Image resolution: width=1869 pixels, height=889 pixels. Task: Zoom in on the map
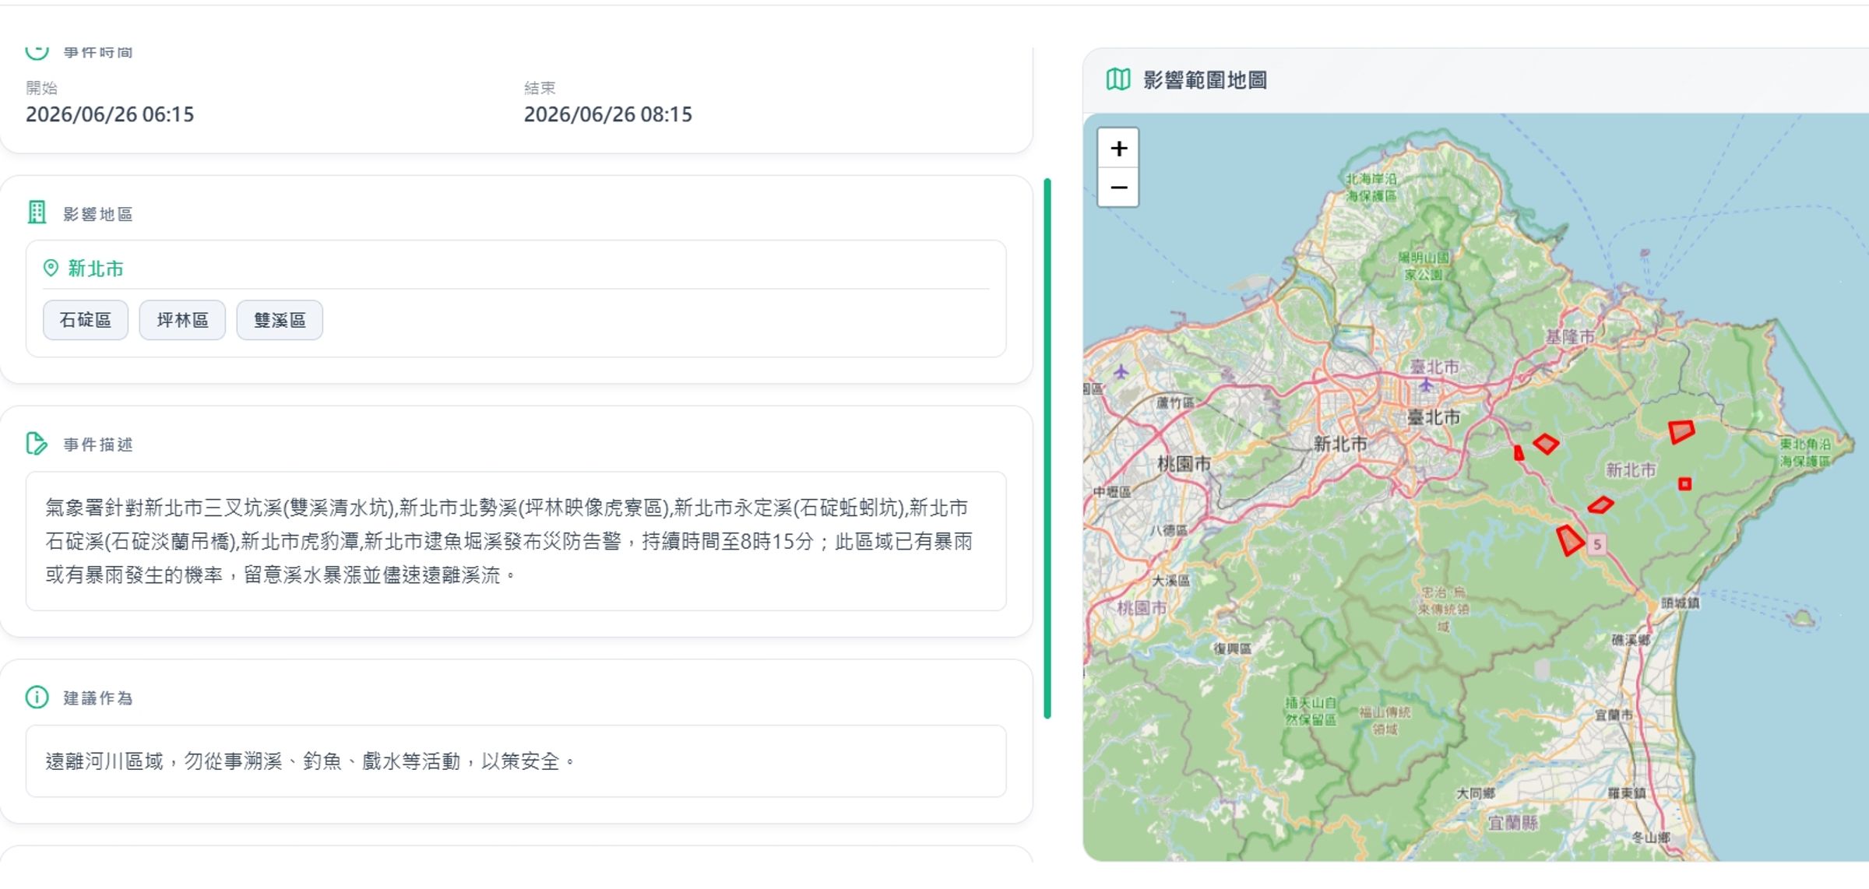1118,148
